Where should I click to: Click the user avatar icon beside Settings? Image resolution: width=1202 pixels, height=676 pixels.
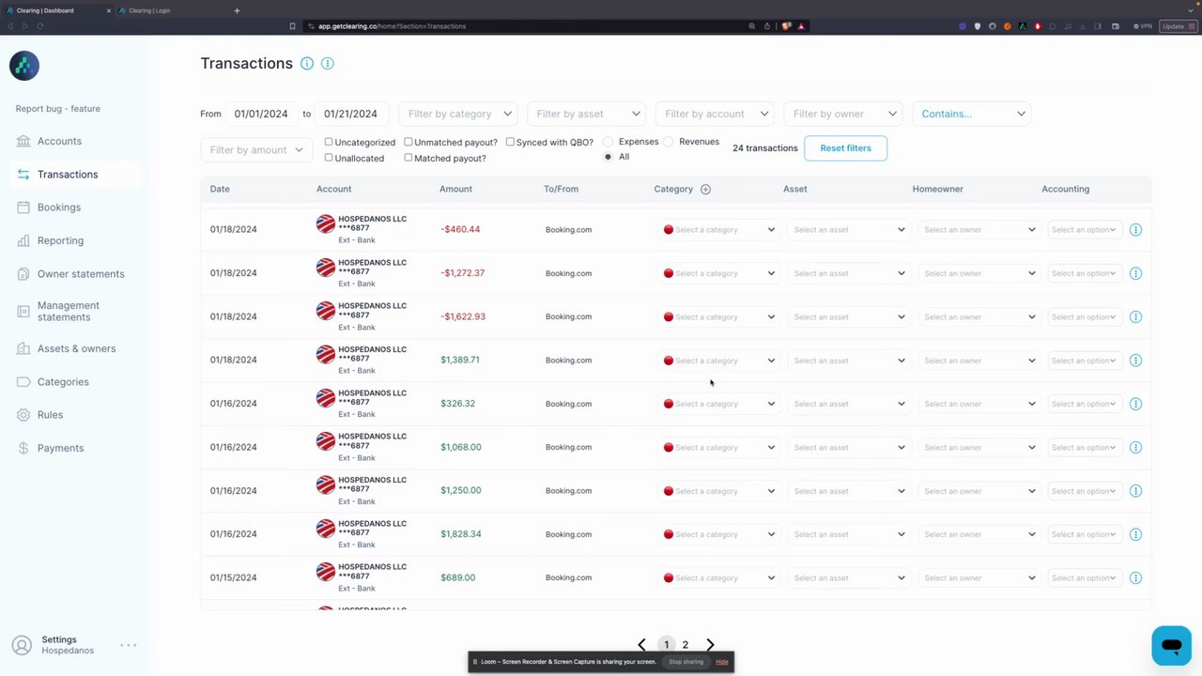point(22,646)
